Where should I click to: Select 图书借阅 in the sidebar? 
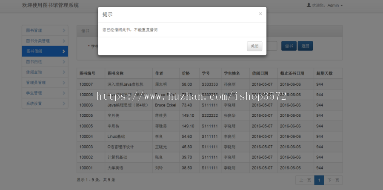click(45, 51)
